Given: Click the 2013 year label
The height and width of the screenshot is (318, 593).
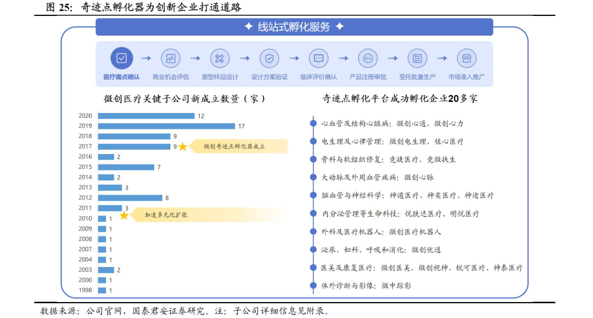Looking at the screenshot, I should tap(85, 188).
